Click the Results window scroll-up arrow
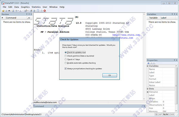The height and width of the screenshot is (117, 179). pos(144,14)
